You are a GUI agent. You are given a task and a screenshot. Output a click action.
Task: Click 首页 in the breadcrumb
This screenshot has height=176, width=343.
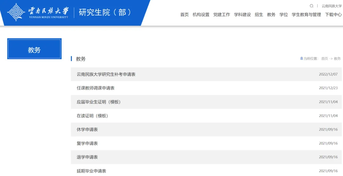tap(325, 58)
